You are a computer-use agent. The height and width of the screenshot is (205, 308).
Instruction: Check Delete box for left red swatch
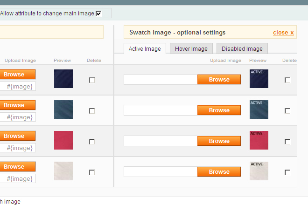(92, 142)
